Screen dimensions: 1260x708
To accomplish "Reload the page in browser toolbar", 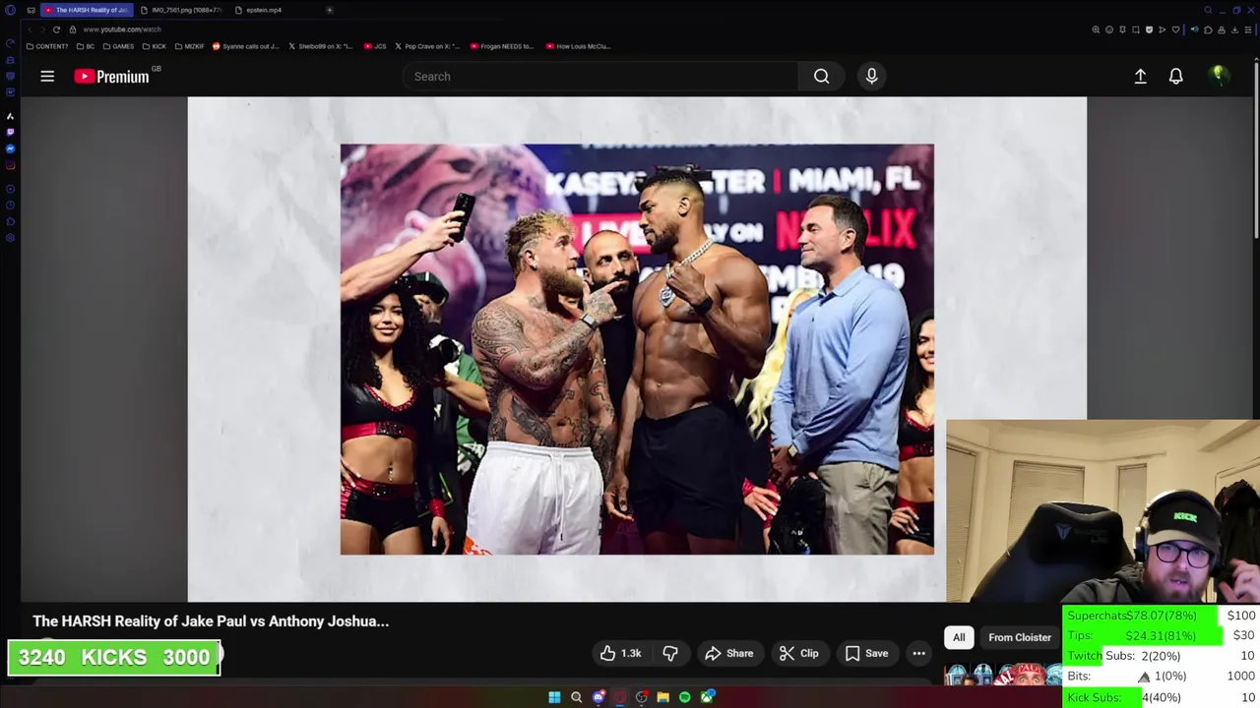I will pos(56,29).
